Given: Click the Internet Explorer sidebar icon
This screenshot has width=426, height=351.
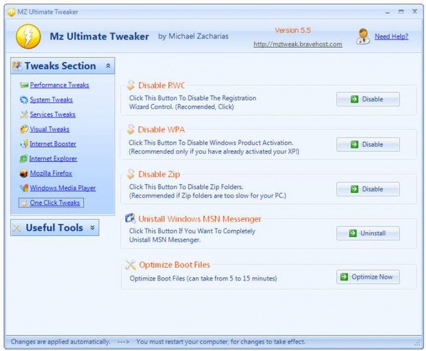Looking at the screenshot, I should (24, 159).
